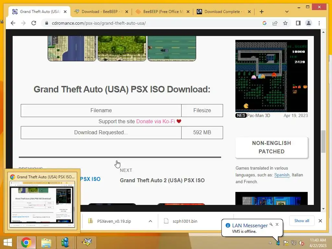Click the page scrollbar up arrow
This screenshot has height=249, width=332.
click(x=323, y=32)
